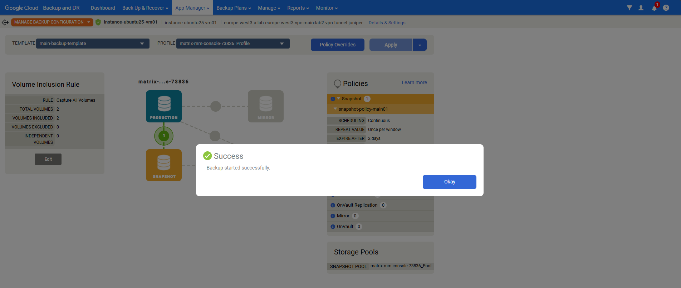Open the user account icon

(641, 8)
